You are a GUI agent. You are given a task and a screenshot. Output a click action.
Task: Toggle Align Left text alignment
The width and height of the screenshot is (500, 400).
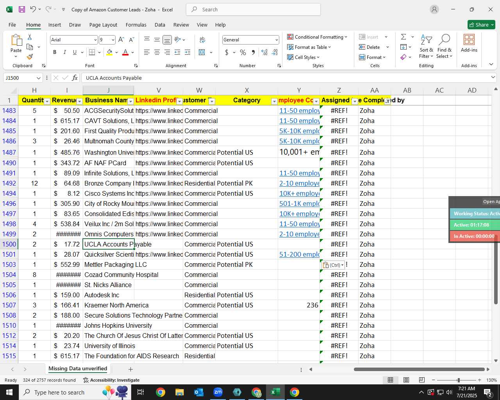(147, 52)
